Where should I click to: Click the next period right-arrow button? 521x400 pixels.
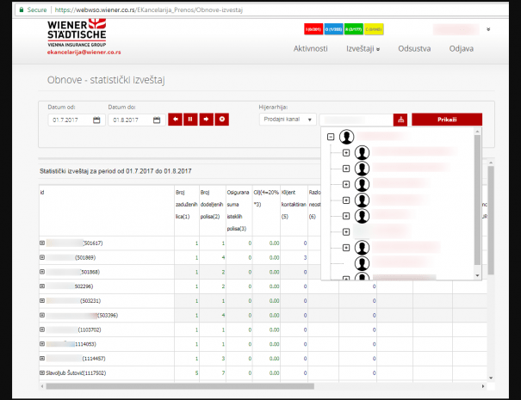(x=207, y=120)
